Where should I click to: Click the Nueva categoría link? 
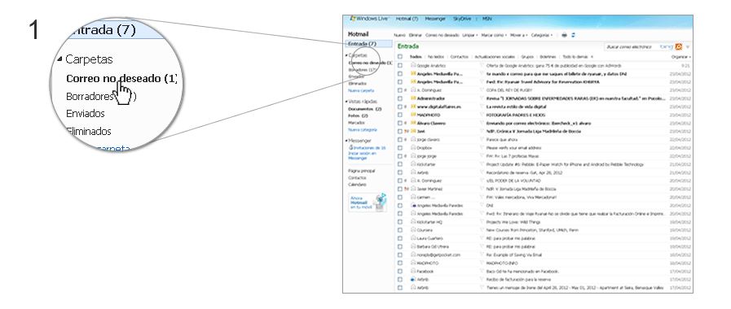coord(363,129)
